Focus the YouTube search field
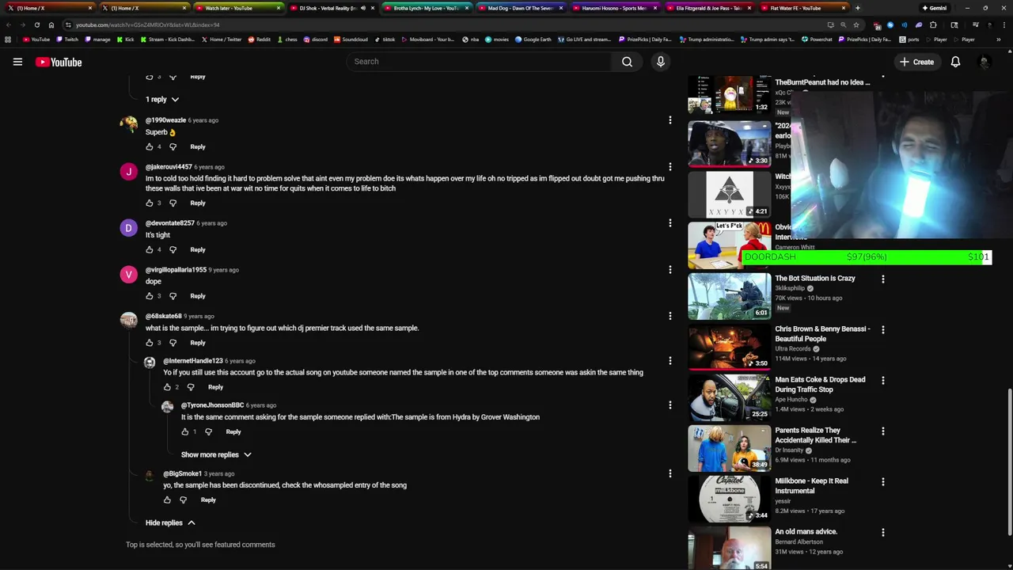The height and width of the screenshot is (570, 1013). click(x=479, y=62)
